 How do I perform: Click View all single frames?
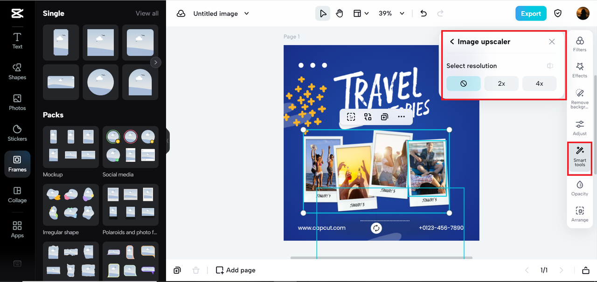147,14
